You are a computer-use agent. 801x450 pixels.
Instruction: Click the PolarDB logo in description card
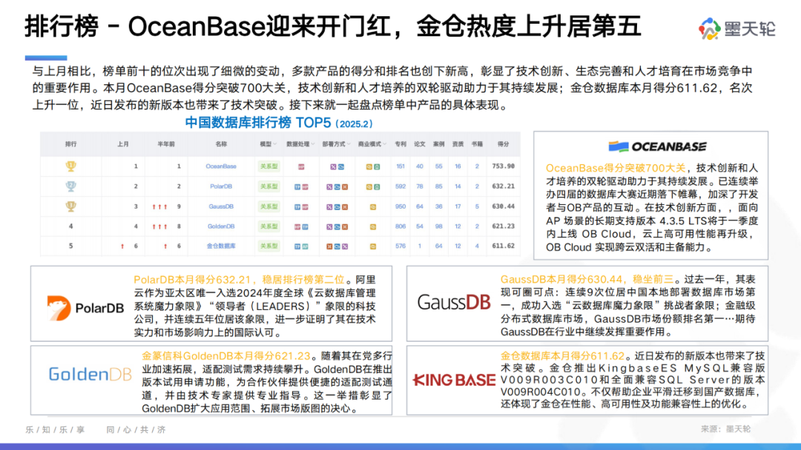pyautogui.click(x=85, y=308)
